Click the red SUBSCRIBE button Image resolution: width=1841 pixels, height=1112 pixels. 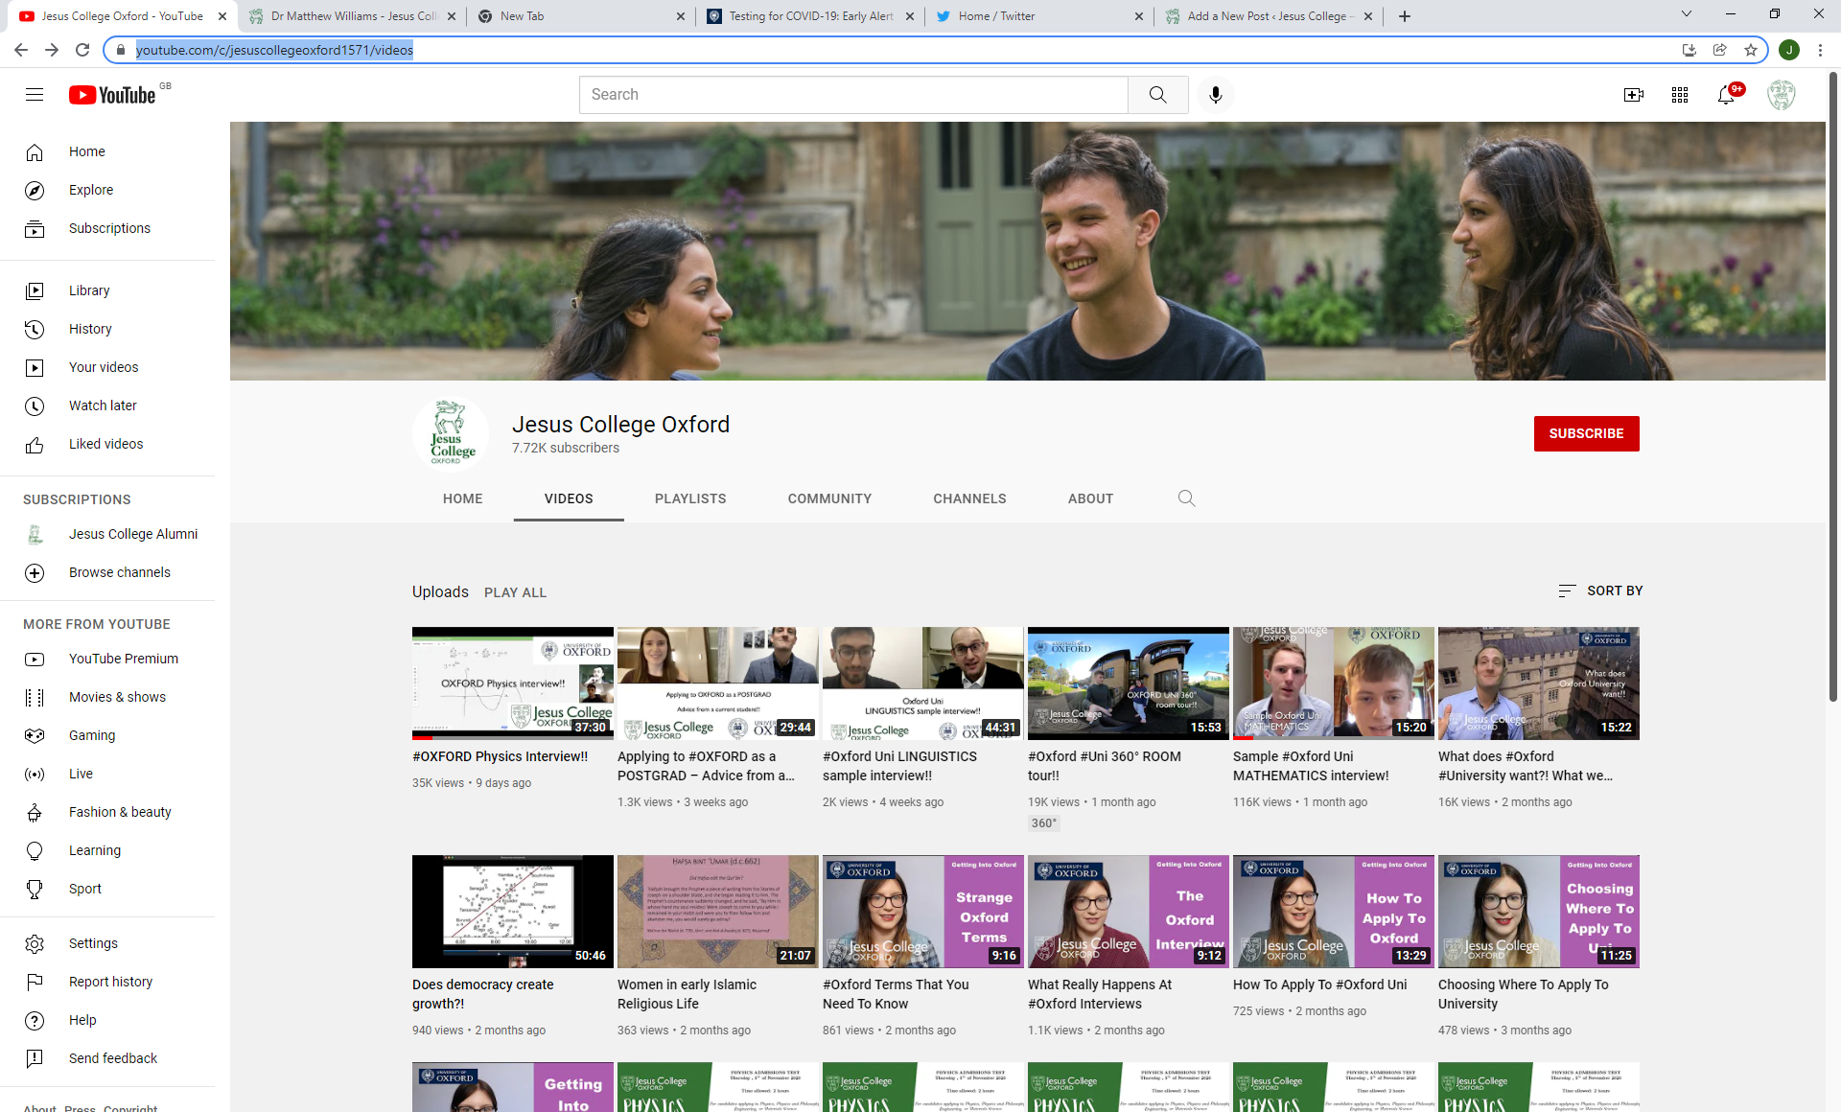coord(1586,433)
